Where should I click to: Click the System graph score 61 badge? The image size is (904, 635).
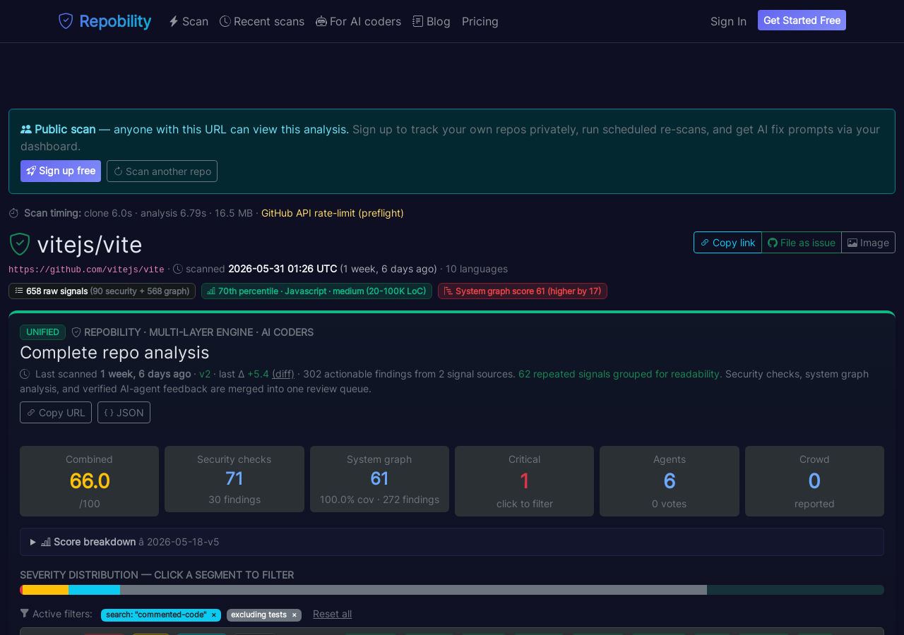point(523,291)
